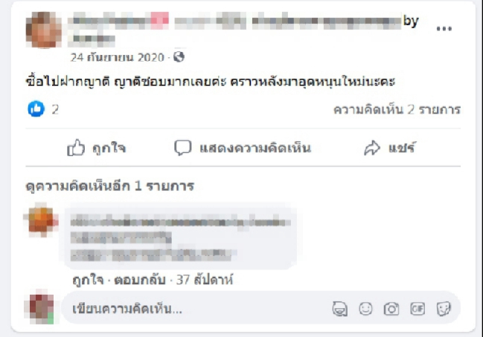This screenshot has width=483, height=337.
Task: Click ถูกใจ under the comment
Action: pos(88,280)
